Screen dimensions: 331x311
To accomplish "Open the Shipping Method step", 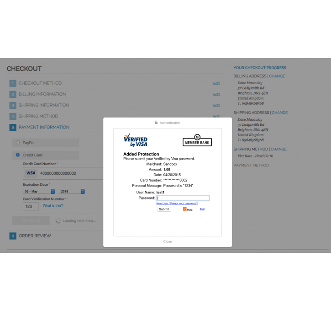I will pos(38,116).
